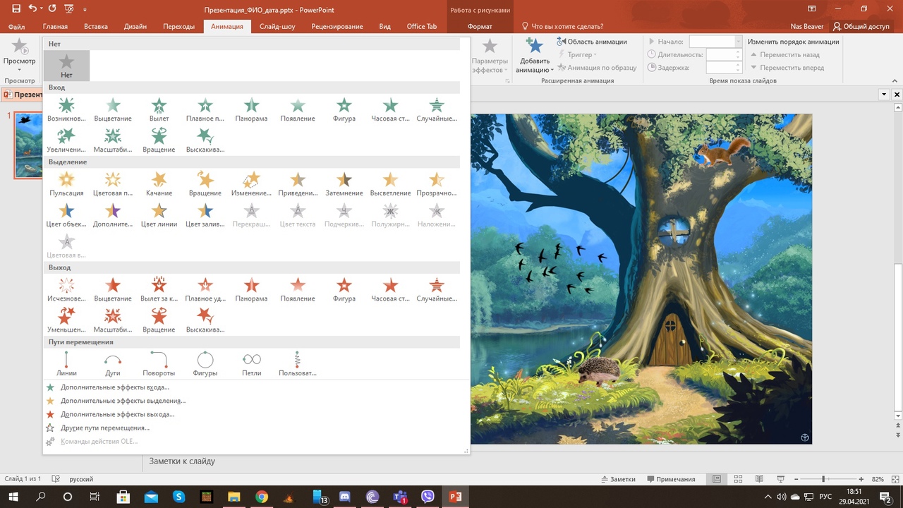This screenshot has width=903, height=508.
Task: Switch to Reading view
Action: click(x=760, y=479)
